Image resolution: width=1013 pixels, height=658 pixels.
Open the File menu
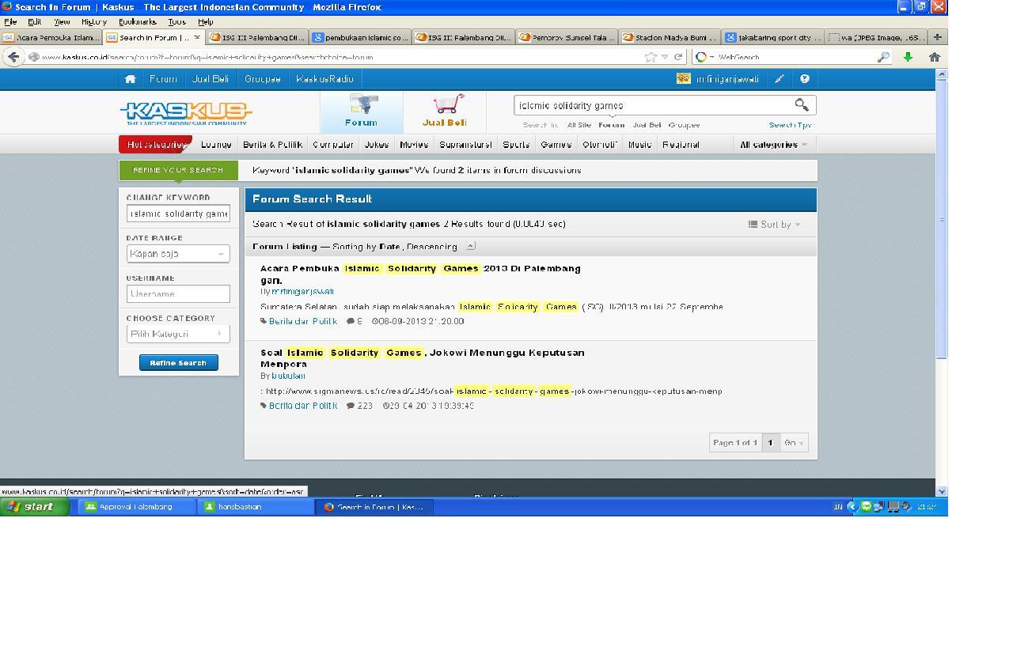click(x=10, y=22)
